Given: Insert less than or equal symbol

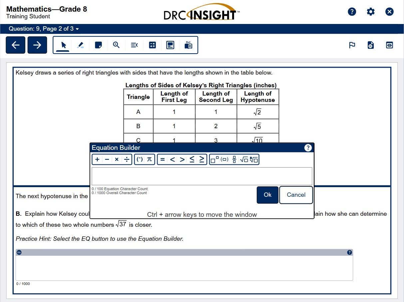Looking at the screenshot, I should [192, 159].
